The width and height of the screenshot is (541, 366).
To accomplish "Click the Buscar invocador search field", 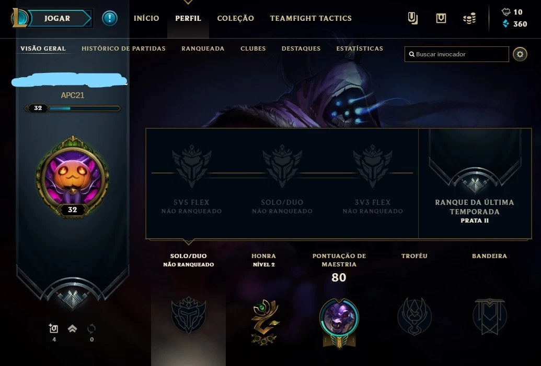I will [x=456, y=54].
